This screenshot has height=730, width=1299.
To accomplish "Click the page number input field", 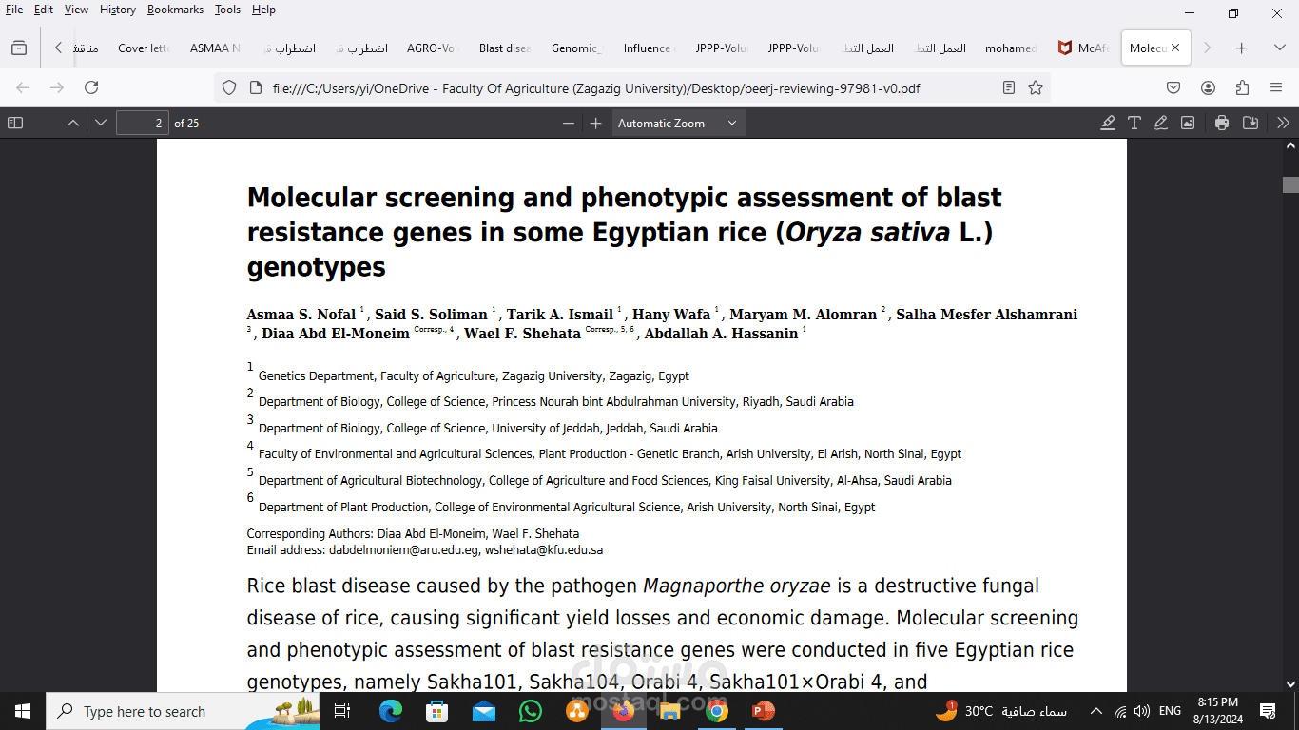I will click(143, 123).
